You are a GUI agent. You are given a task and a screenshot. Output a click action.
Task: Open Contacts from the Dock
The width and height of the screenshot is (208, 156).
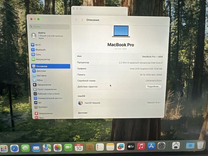pos(89,147)
